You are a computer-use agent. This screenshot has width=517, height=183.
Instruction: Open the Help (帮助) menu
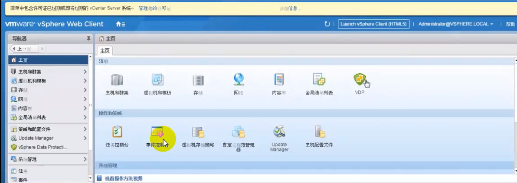(510, 24)
